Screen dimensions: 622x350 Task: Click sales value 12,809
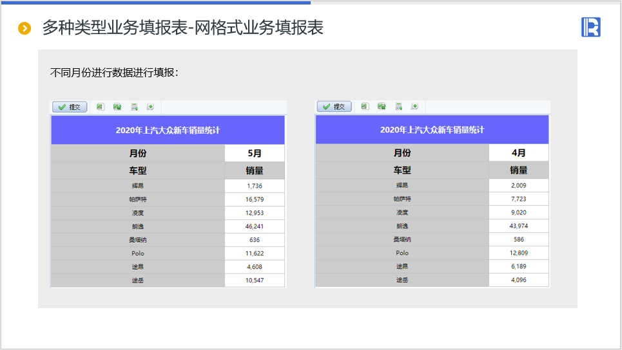click(519, 253)
